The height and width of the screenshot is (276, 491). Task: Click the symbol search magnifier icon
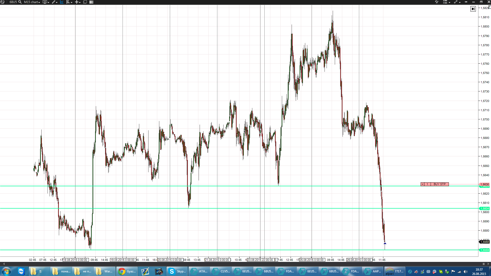pyautogui.click(x=20, y=2)
